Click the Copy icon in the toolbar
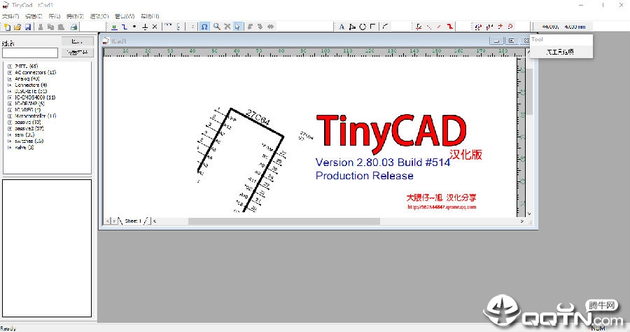 (50, 27)
